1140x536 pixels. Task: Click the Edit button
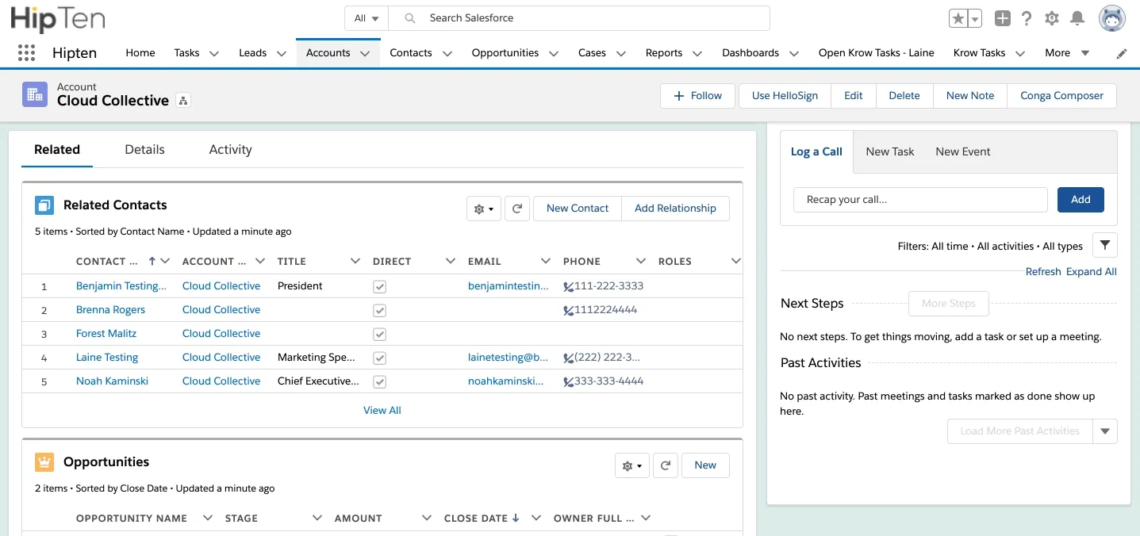click(x=854, y=96)
